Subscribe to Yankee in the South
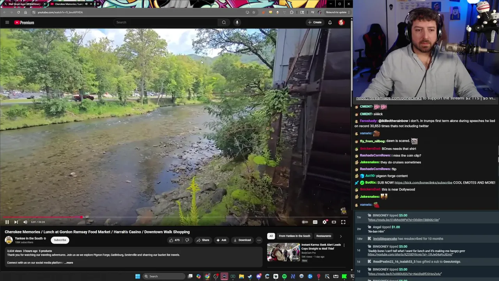The width and height of the screenshot is (499, 281). click(60, 240)
